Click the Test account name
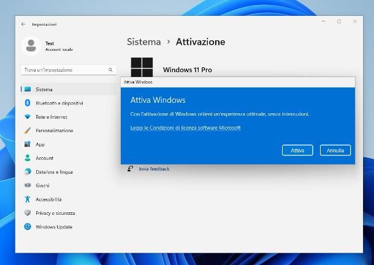 [50, 43]
